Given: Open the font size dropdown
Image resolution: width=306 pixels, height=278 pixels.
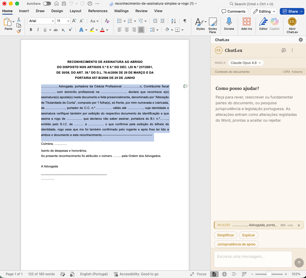Looking at the screenshot, I should click(68, 21).
